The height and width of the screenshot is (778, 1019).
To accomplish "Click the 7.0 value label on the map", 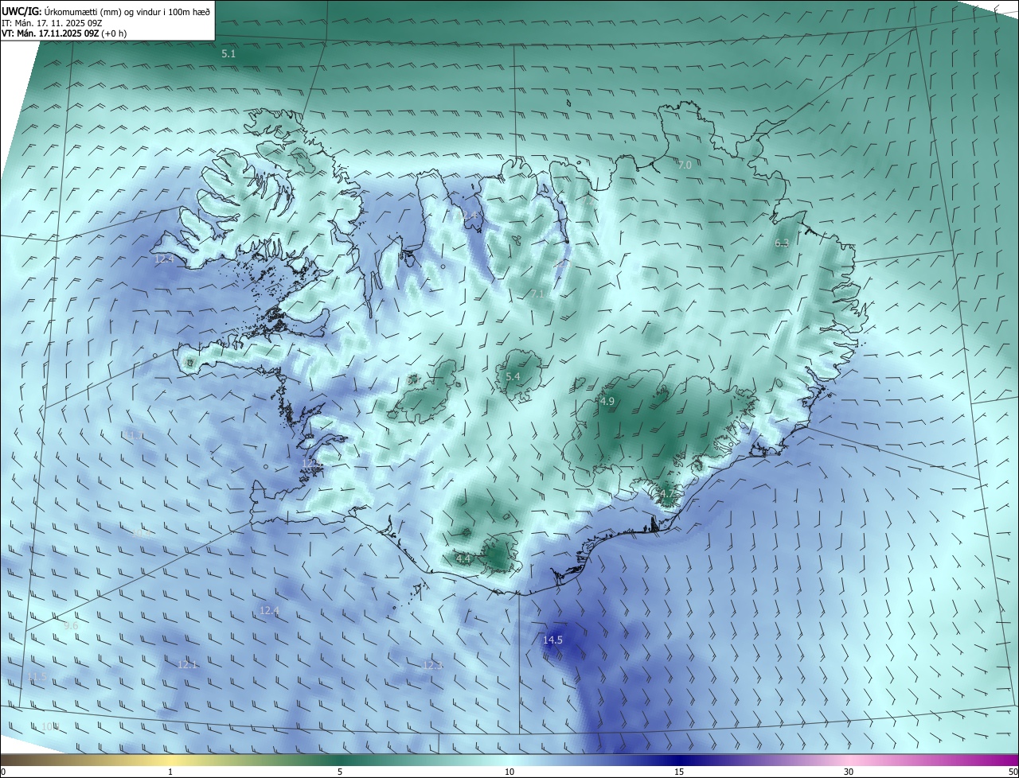I will (685, 165).
